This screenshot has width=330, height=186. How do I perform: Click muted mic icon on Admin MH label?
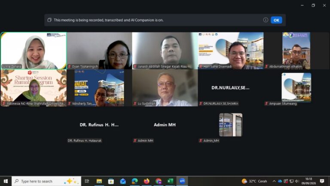(x=135, y=141)
